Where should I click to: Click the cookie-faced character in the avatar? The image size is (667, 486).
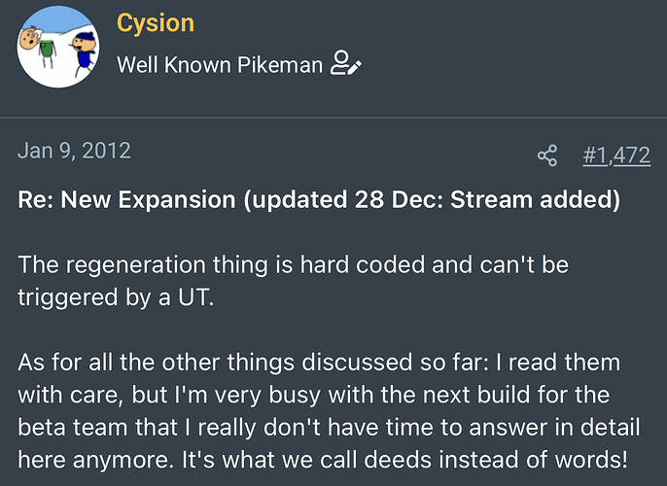[30, 38]
